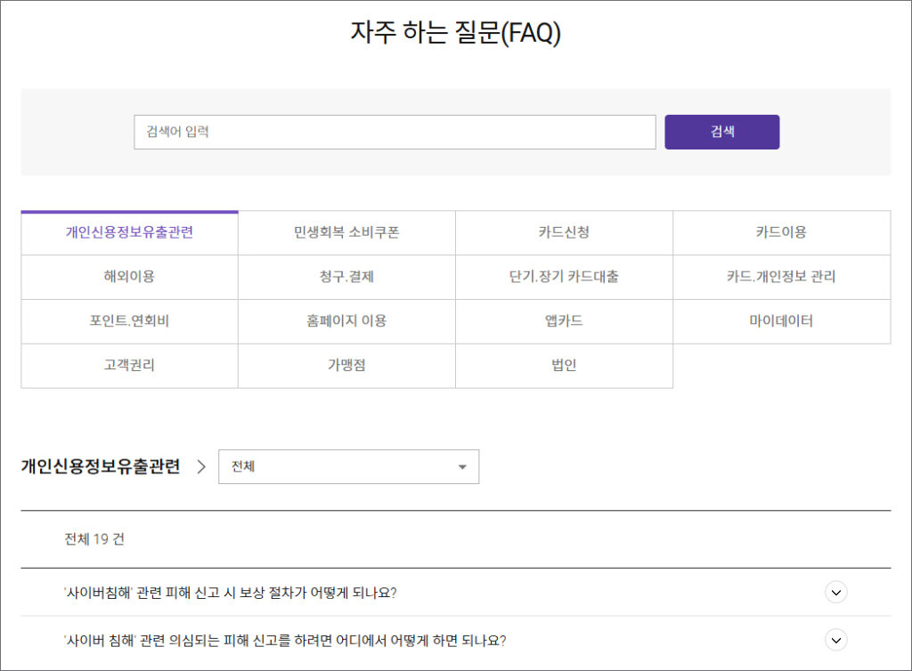Screen dimensions: 912x671
Task: Reselect the 개인신용정보유출관련 active tab
Action: [129, 232]
